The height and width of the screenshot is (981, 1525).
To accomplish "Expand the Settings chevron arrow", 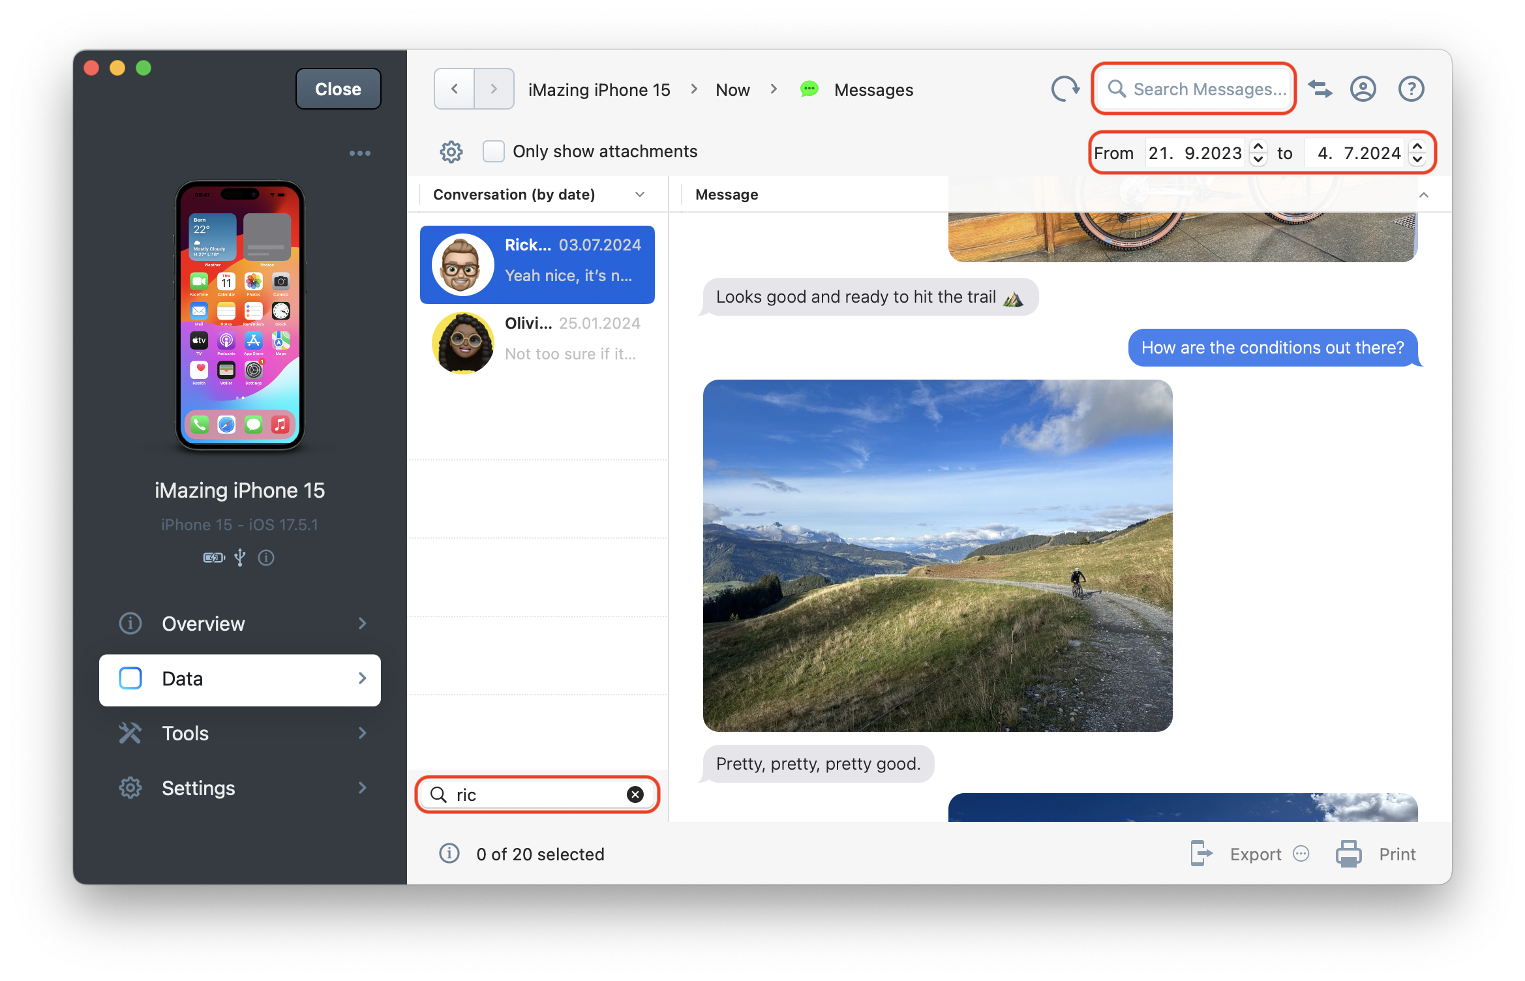I will (363, 788).
